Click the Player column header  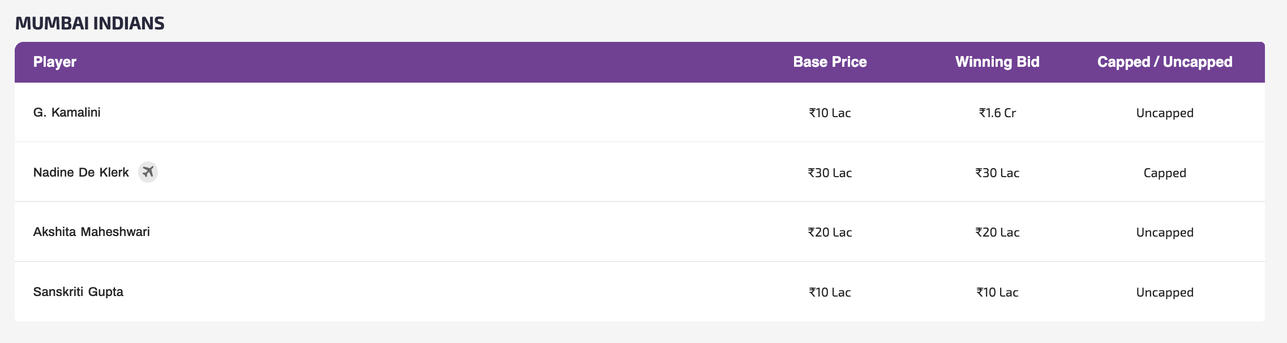click(55, 62)
